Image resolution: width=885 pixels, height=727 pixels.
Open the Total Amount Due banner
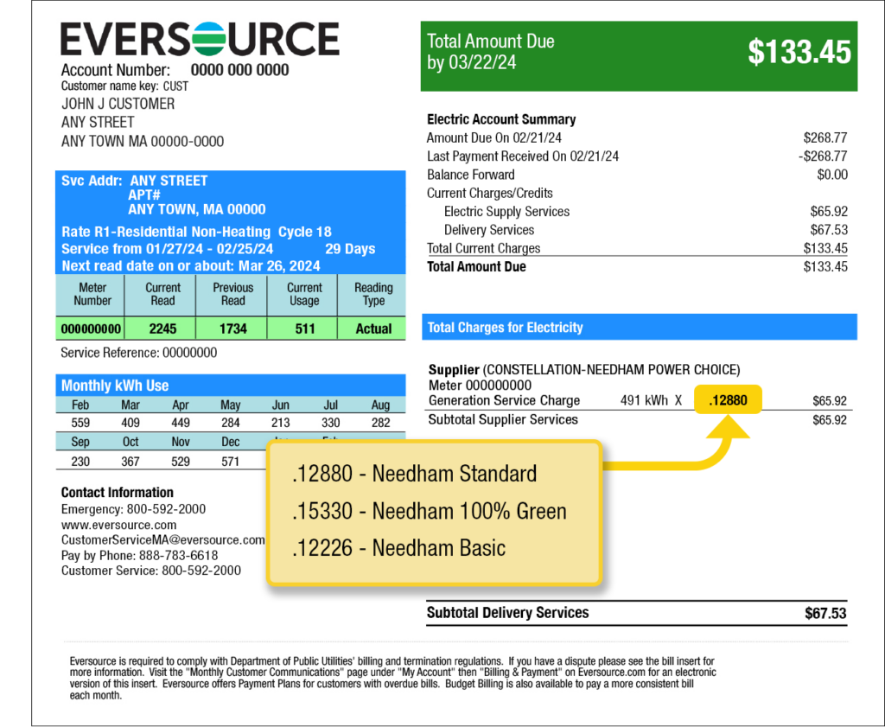click(638, 54)
